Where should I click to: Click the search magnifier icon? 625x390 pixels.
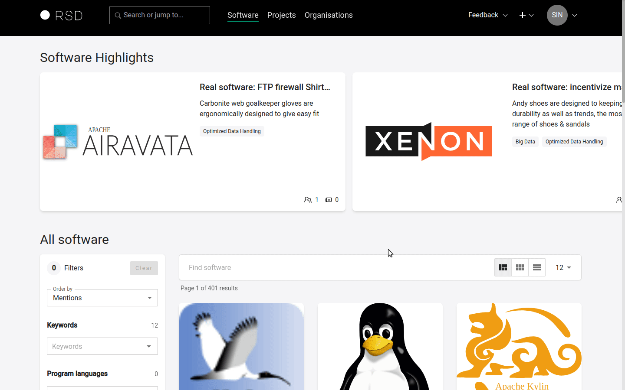pos(118,16)
